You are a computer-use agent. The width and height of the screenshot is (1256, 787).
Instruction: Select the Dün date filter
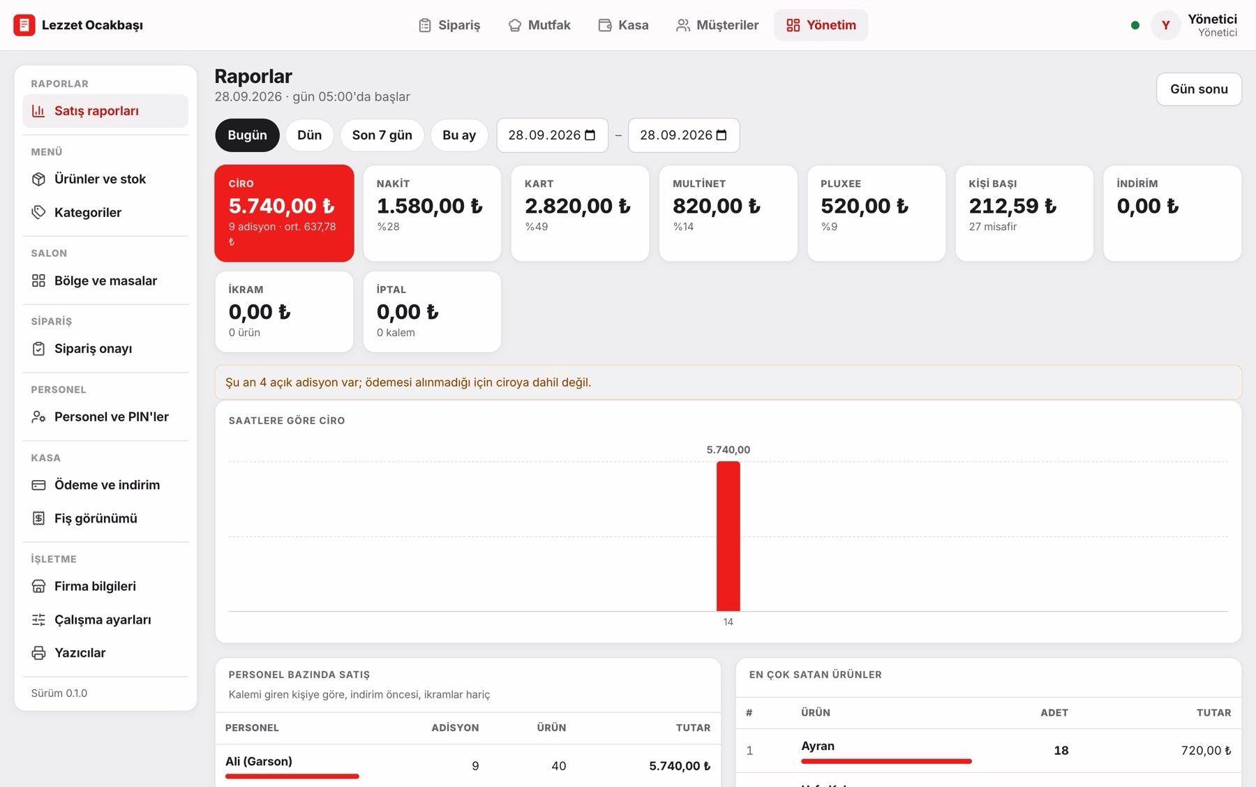pos(310,135)
